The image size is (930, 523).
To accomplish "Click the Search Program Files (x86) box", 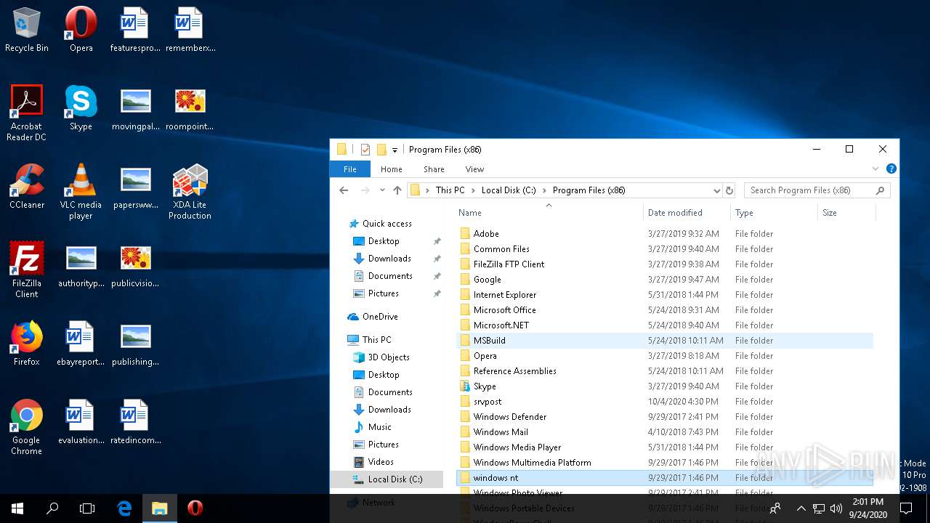I will (817, 190).
